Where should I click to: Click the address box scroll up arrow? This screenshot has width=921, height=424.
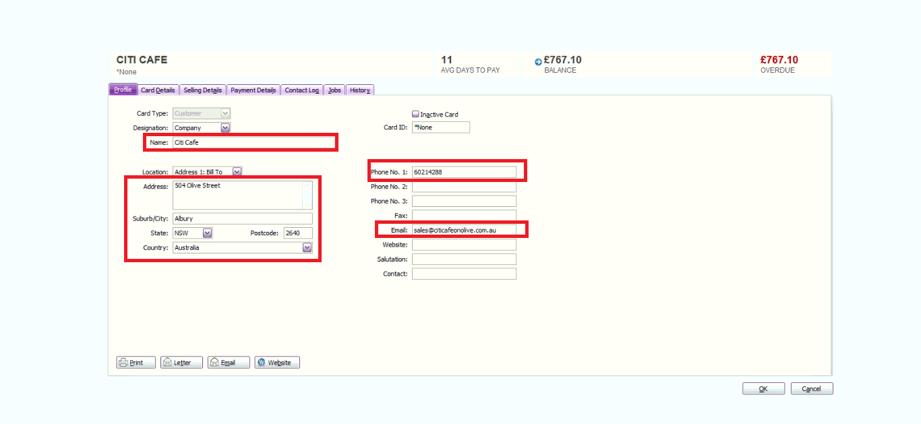(307, 185)
